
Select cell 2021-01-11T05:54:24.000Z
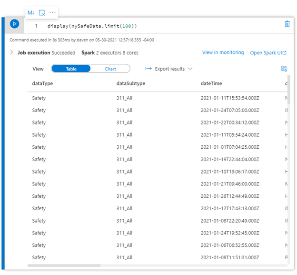click(x=230, y=135)
